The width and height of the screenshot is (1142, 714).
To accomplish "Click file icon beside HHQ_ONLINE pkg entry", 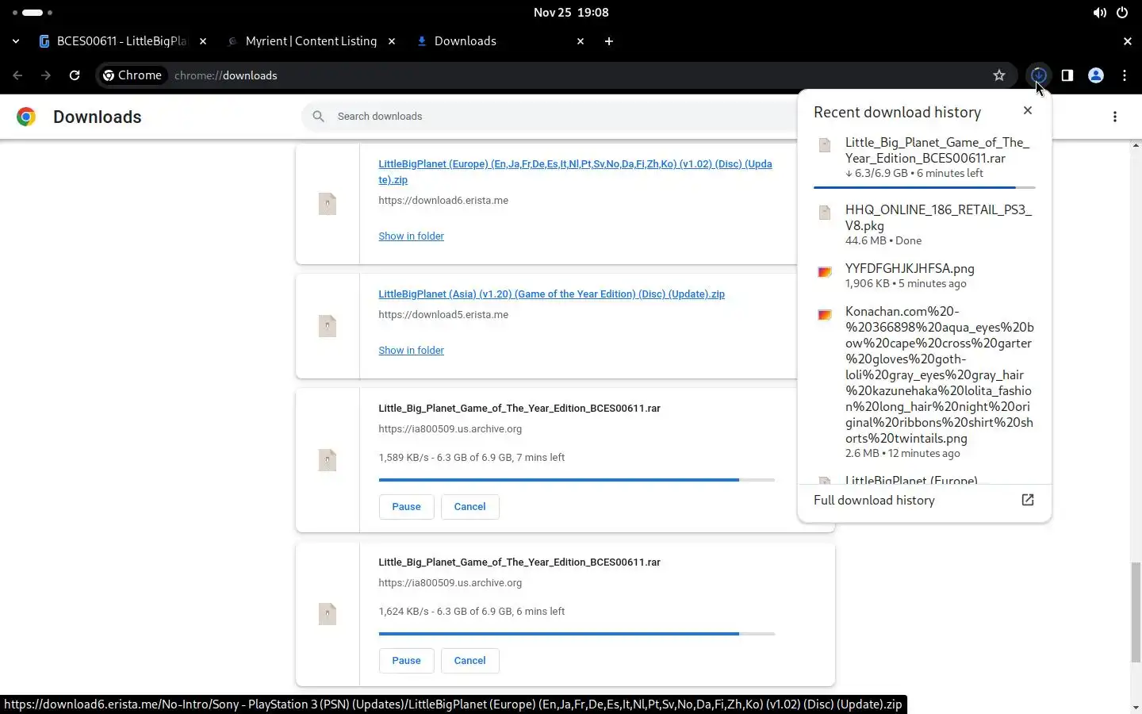I will click(x=825, y=213).
